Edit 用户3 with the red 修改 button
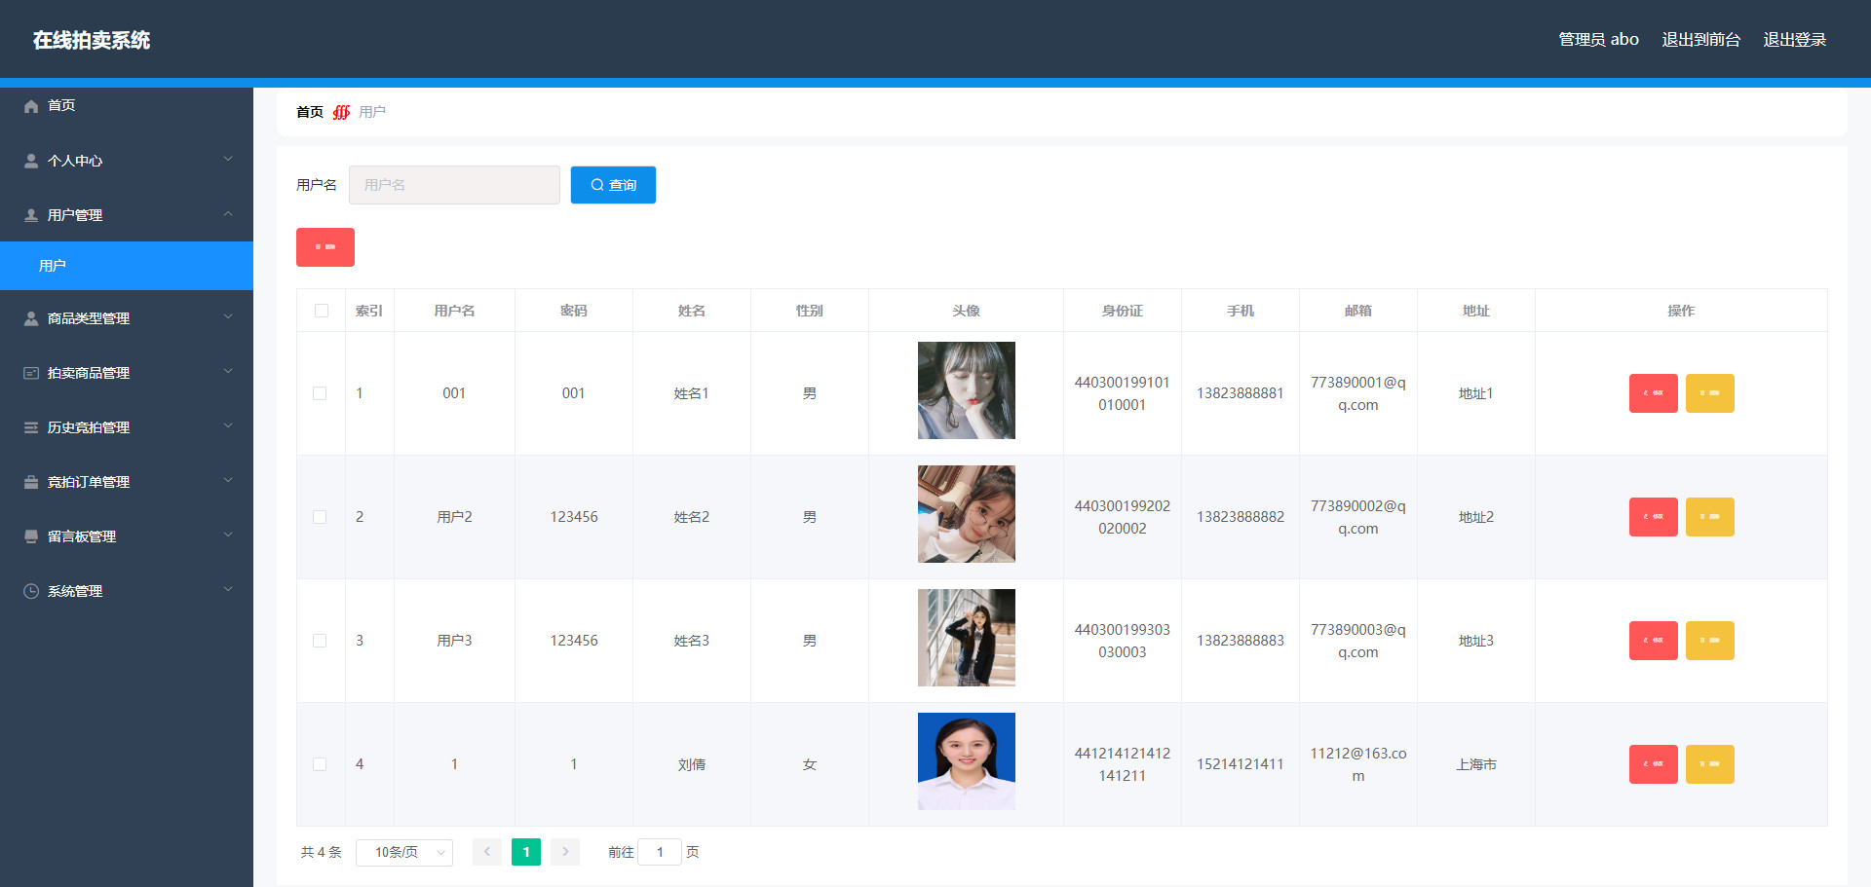 1654,641
